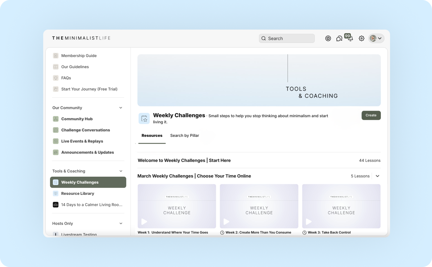Image resolution: width=432 pixels, height=267 pixels.
Task: Open Welcome to Weekly Challenges | Start Here
Action: click(x=184, y=160)
